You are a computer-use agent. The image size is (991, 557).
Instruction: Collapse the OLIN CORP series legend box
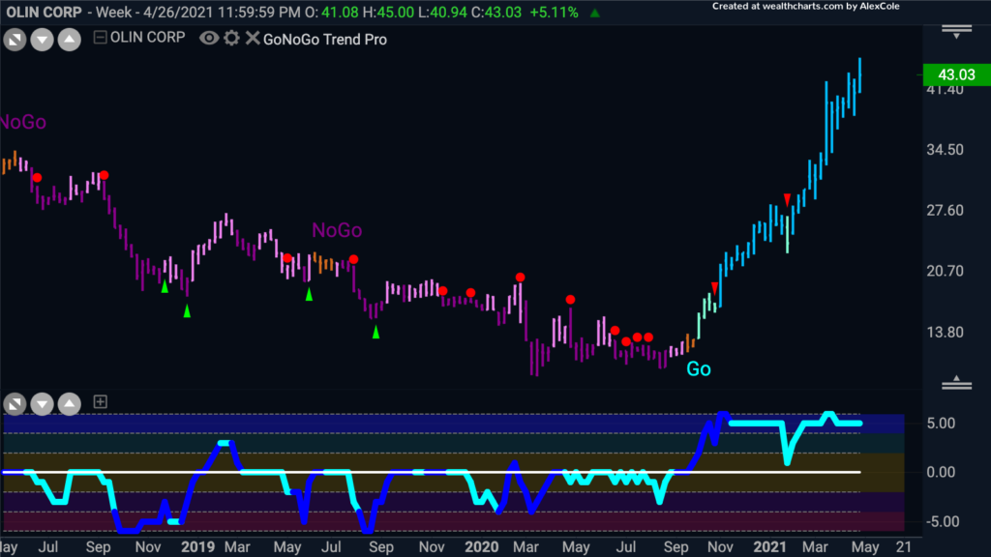(100, 38)
